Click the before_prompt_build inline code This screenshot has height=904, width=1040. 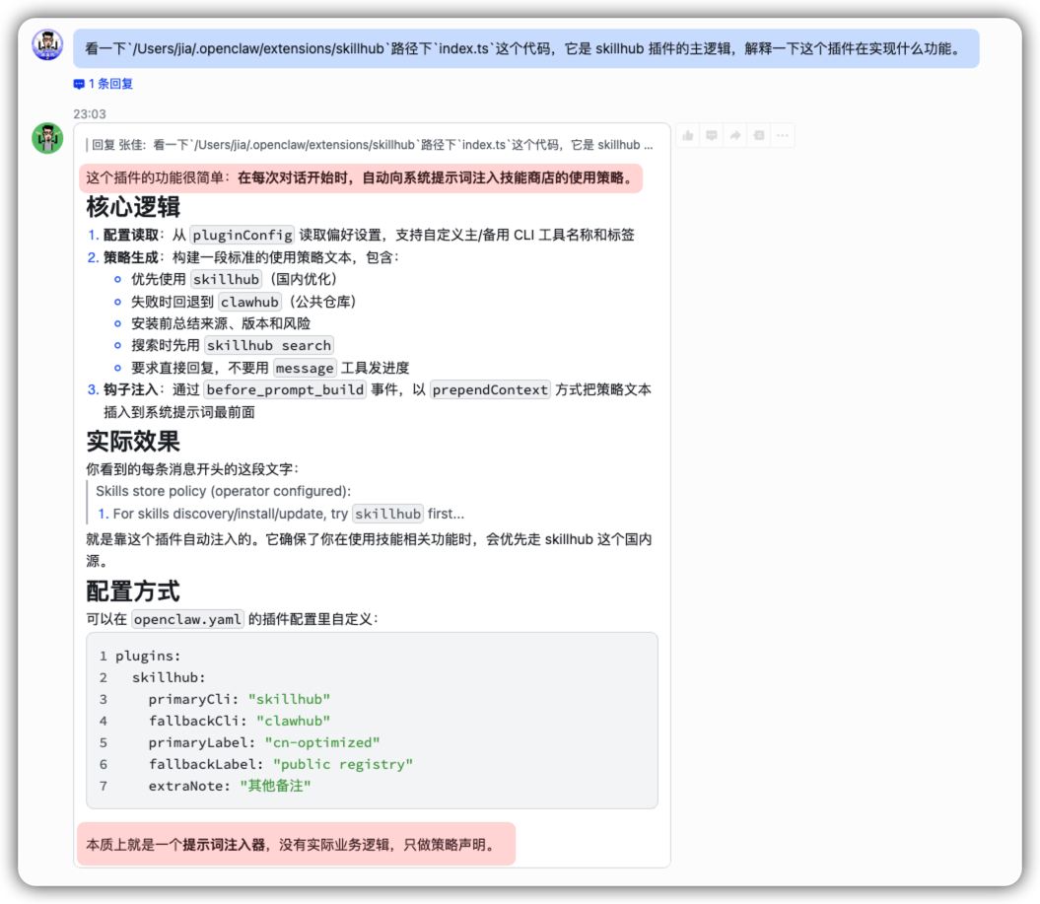click(285, 390)
